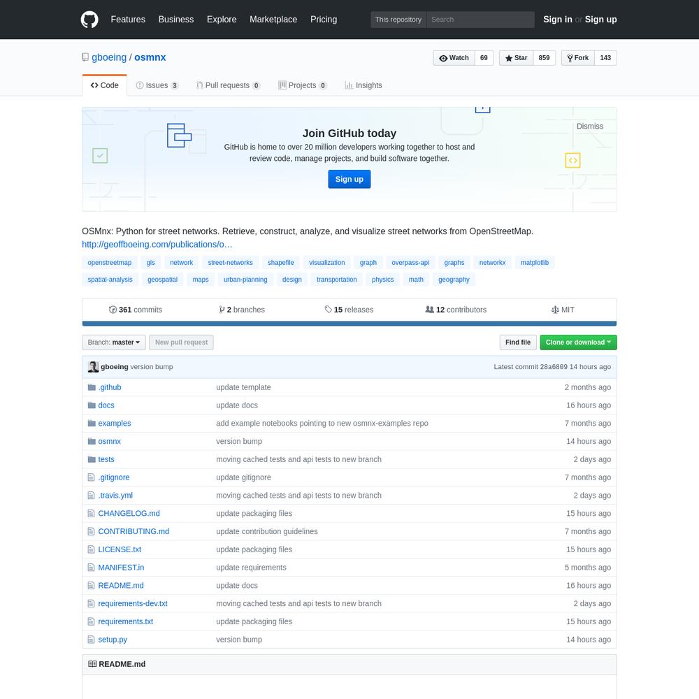Screen dimensions: 699x699
Task: Watch the osmnx repository
Action: coord(454,58)
